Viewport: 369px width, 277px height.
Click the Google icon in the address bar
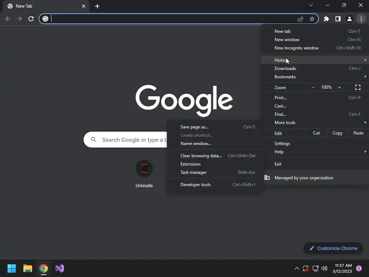click(45, 19)
